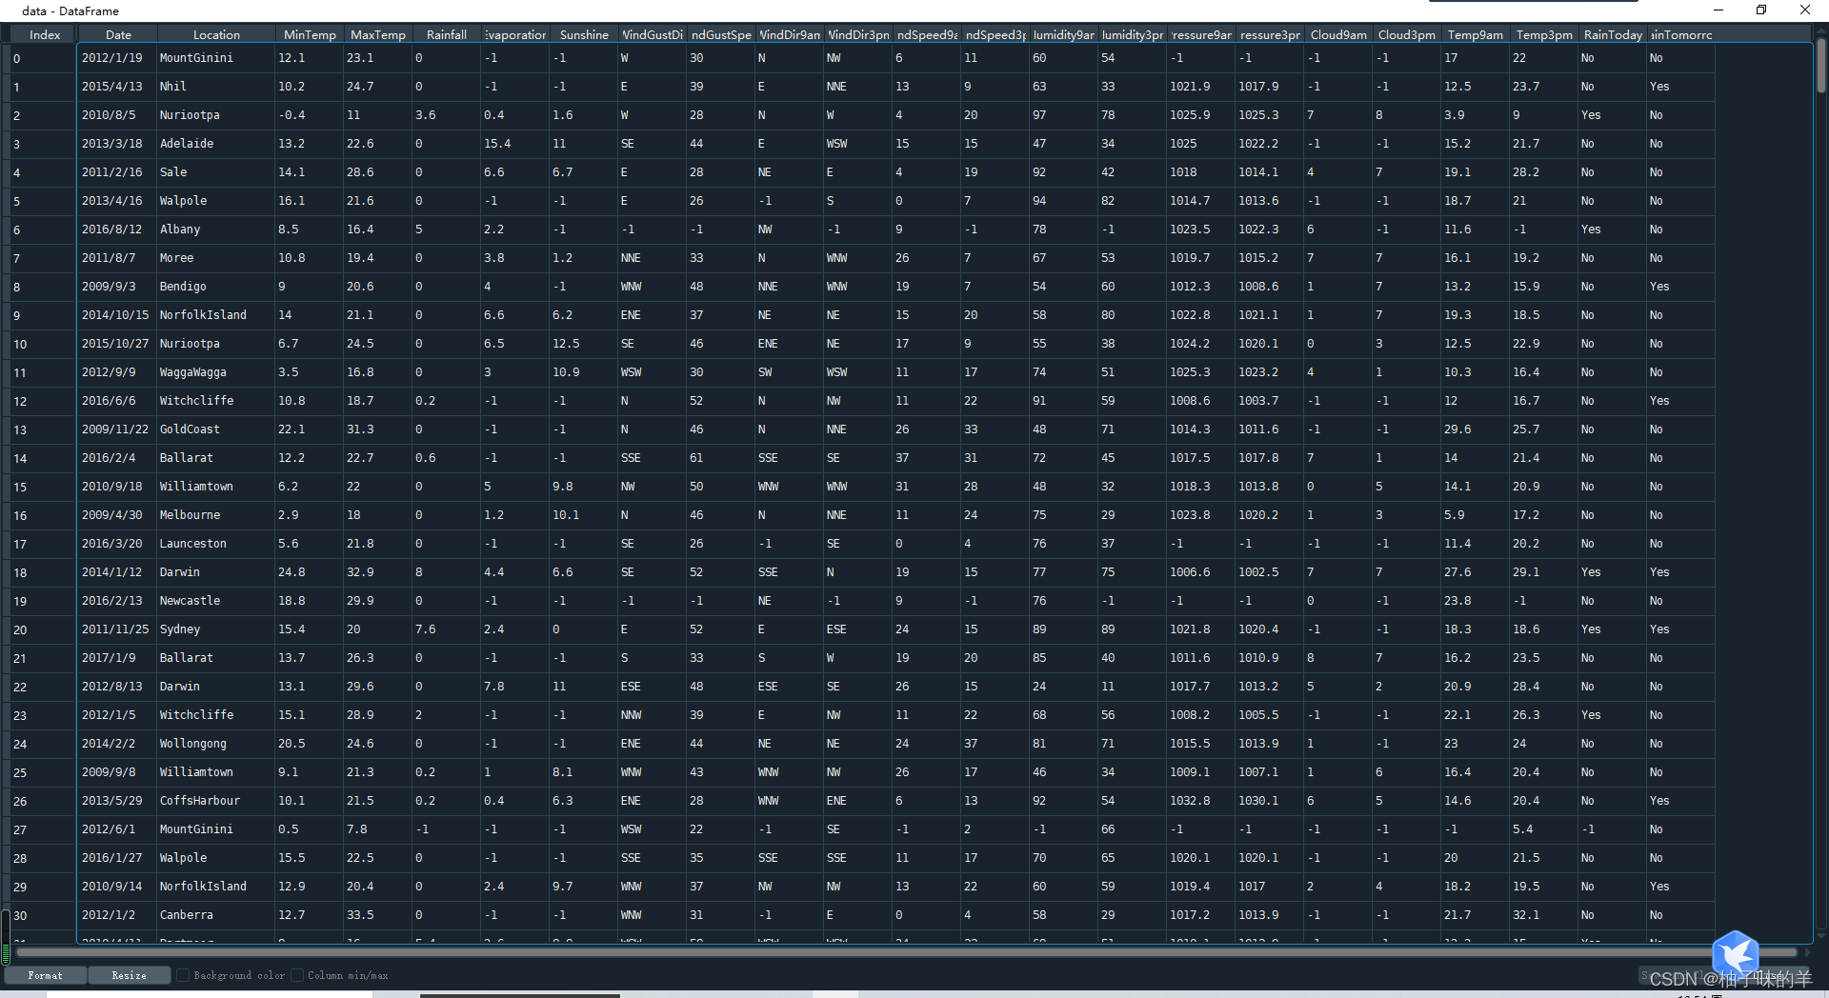The image size is (1829, 998).
Task: Sort by the Location column header
Action: (216, 35)
